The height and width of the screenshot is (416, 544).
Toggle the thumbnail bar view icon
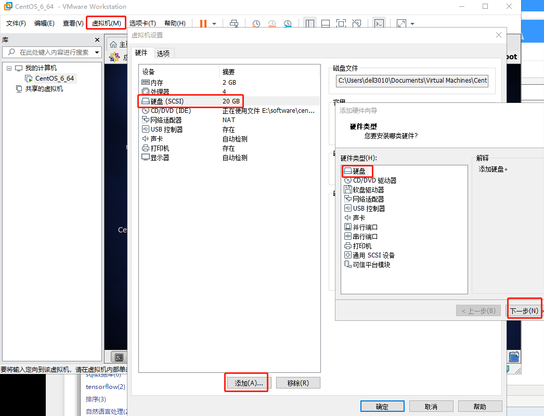click(x=326, y=23)
